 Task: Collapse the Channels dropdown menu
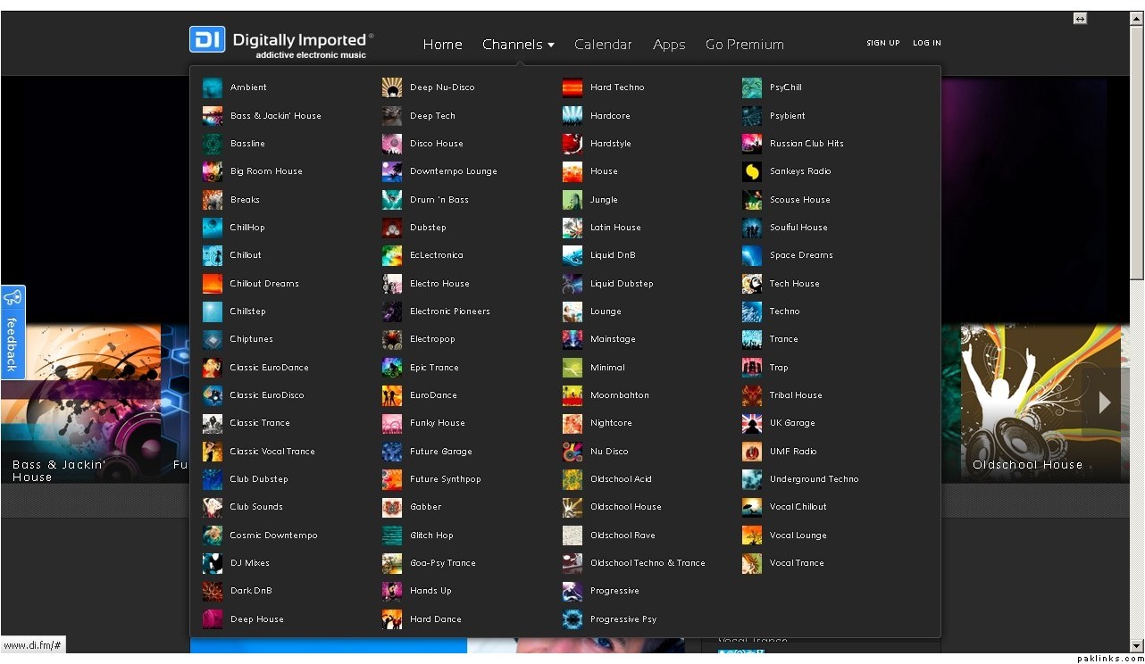[x=518, y=45]
